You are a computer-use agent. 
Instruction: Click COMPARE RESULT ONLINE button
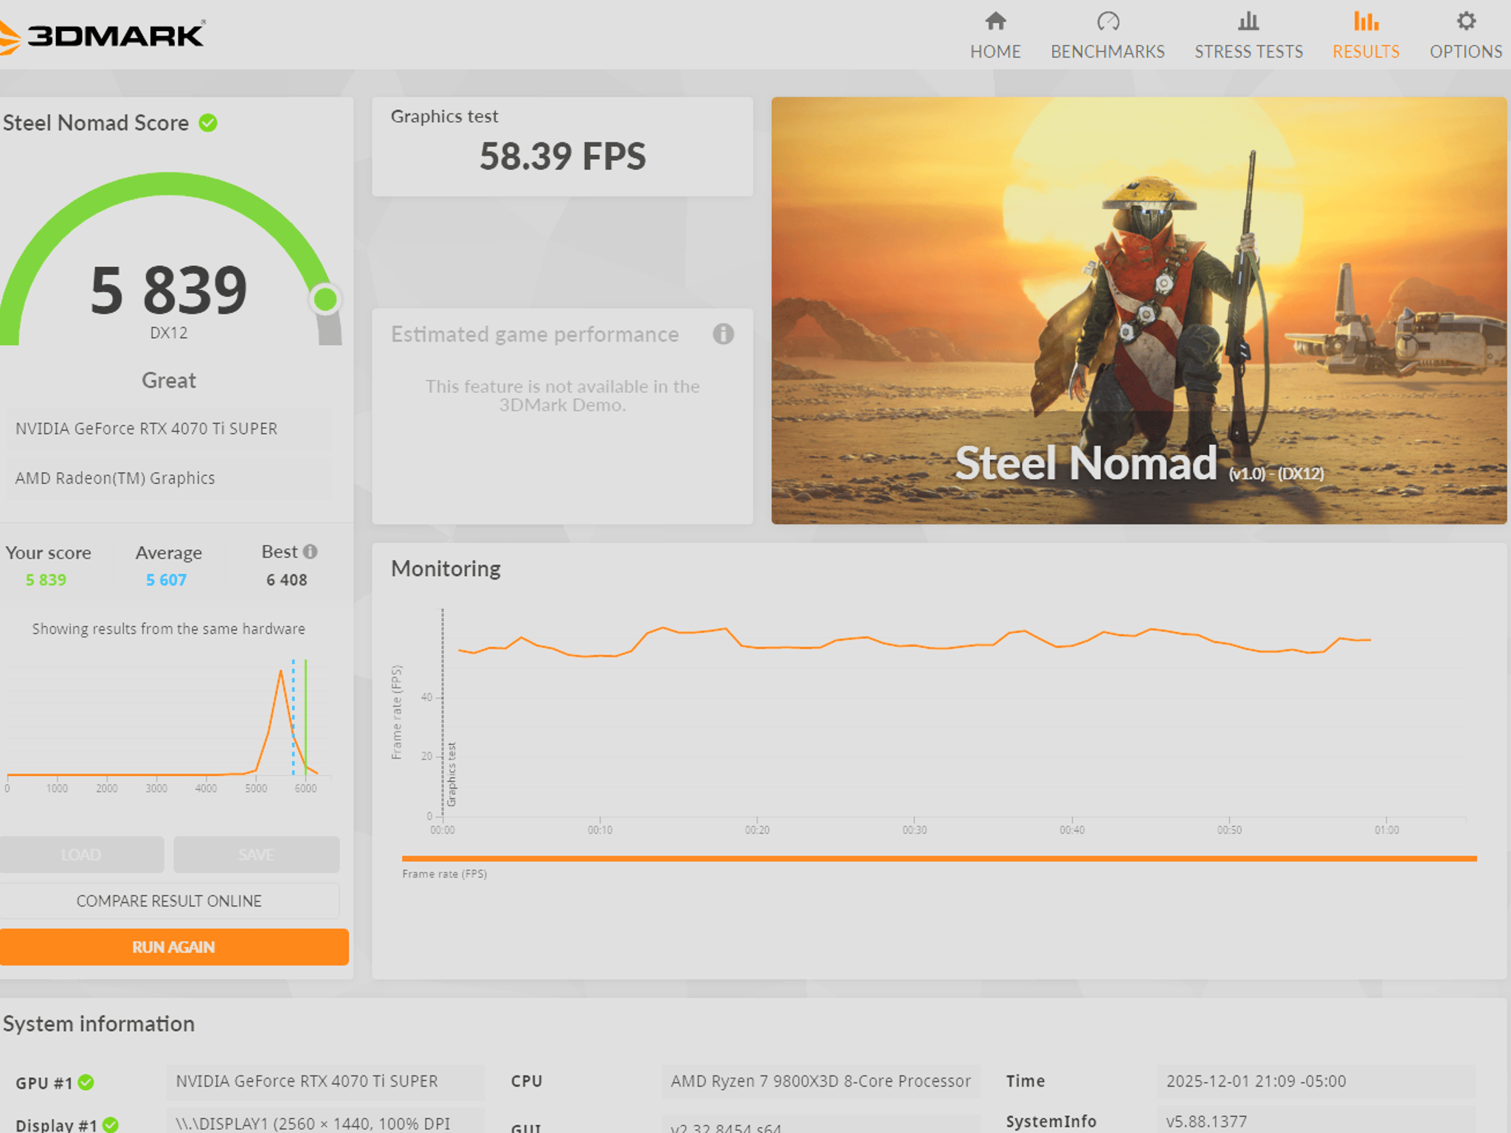coord(169,901)
